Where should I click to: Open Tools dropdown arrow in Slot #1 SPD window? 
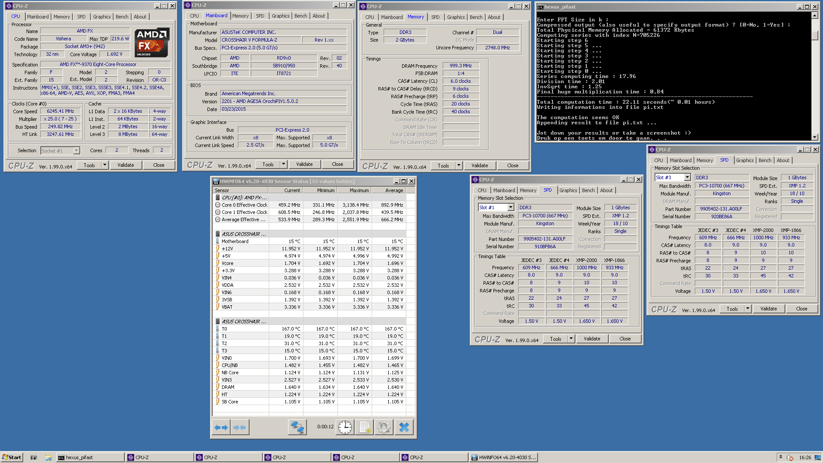point(571,339)
